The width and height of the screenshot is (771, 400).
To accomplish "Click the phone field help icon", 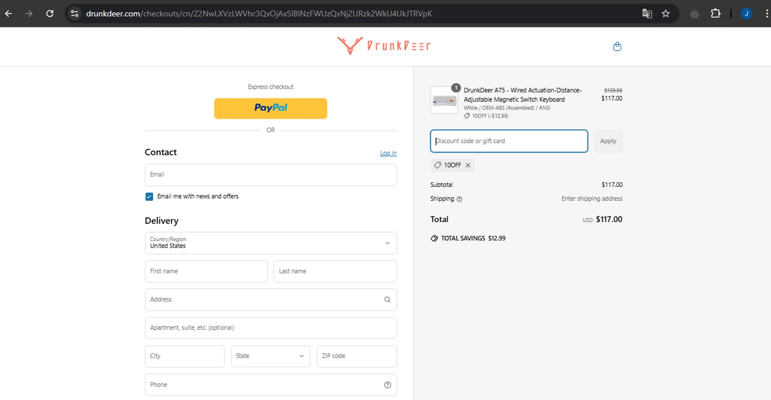I will coord(388,385).
